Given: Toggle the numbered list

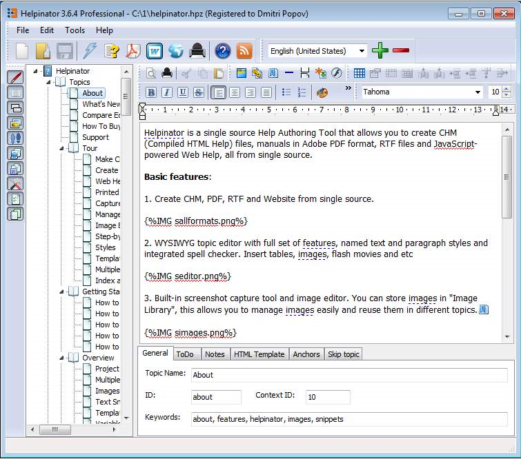Looking at the screenshot, I should tap(302, 92).
